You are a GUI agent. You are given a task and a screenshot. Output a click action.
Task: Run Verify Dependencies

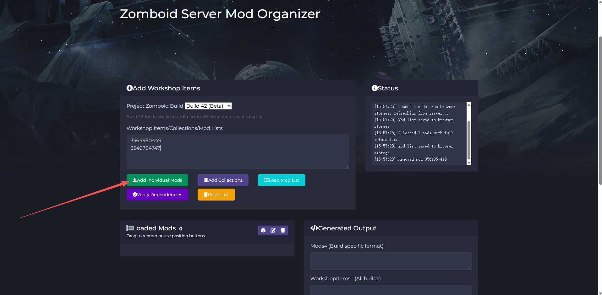[157, 195]
